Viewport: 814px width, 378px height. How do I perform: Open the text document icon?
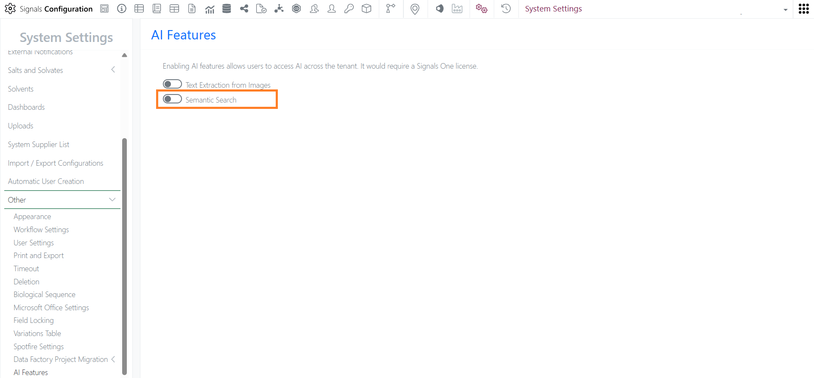point(192,8)
